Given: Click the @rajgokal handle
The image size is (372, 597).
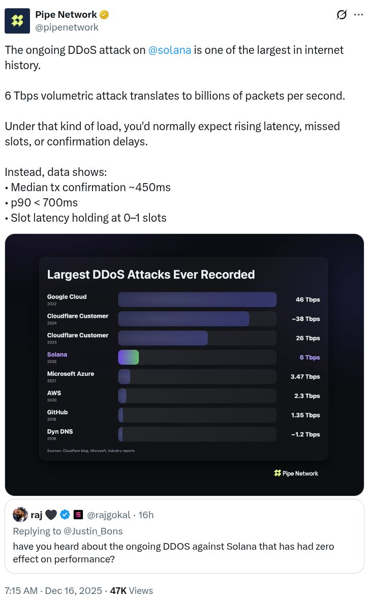Looking at the screenshot, I should (109, 515).
